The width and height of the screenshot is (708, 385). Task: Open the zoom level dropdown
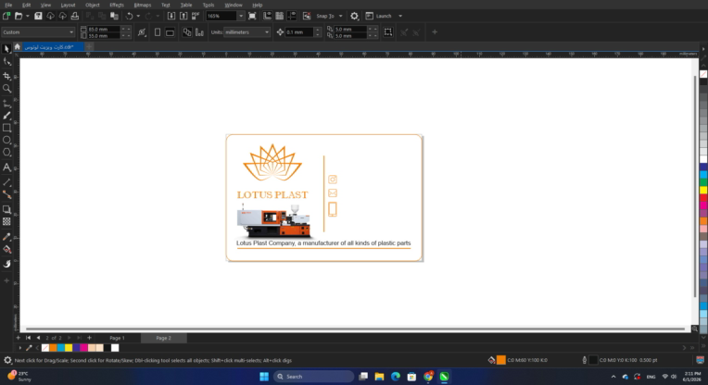click(241, 16)
